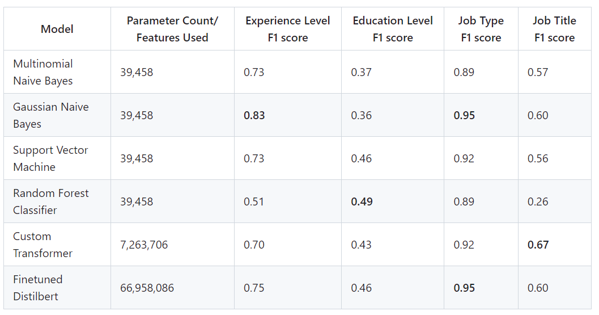Select Finetuned Distilbert's 0.75 Experience score
Image resolution: width=599 pixels, height=315 pixels.
pyautogui.click(x=254, y=288)
